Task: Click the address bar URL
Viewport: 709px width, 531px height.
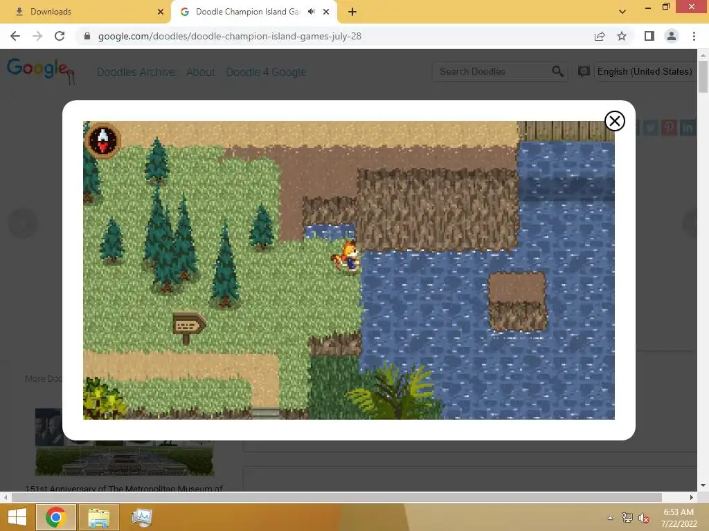Action: 230,36
